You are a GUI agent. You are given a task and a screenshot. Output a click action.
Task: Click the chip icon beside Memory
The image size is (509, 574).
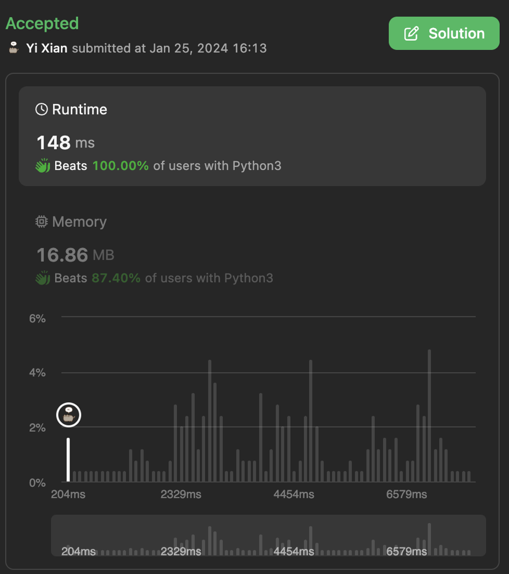(x=41, y=222)
